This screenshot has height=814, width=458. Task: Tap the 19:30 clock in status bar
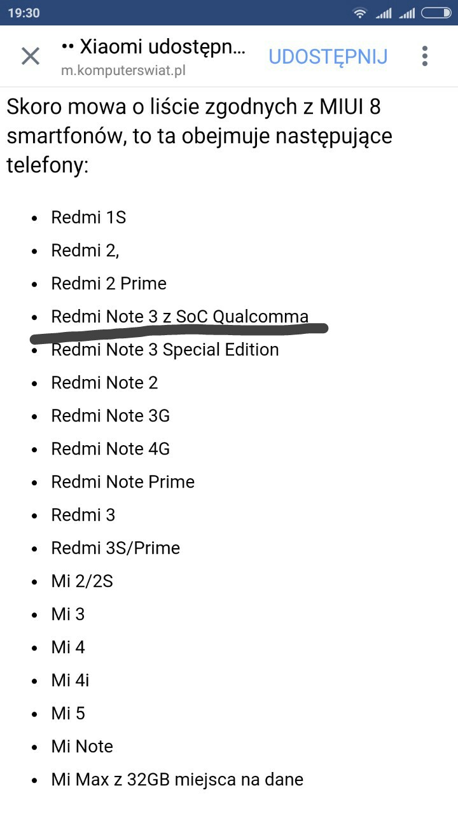[24, 13]
